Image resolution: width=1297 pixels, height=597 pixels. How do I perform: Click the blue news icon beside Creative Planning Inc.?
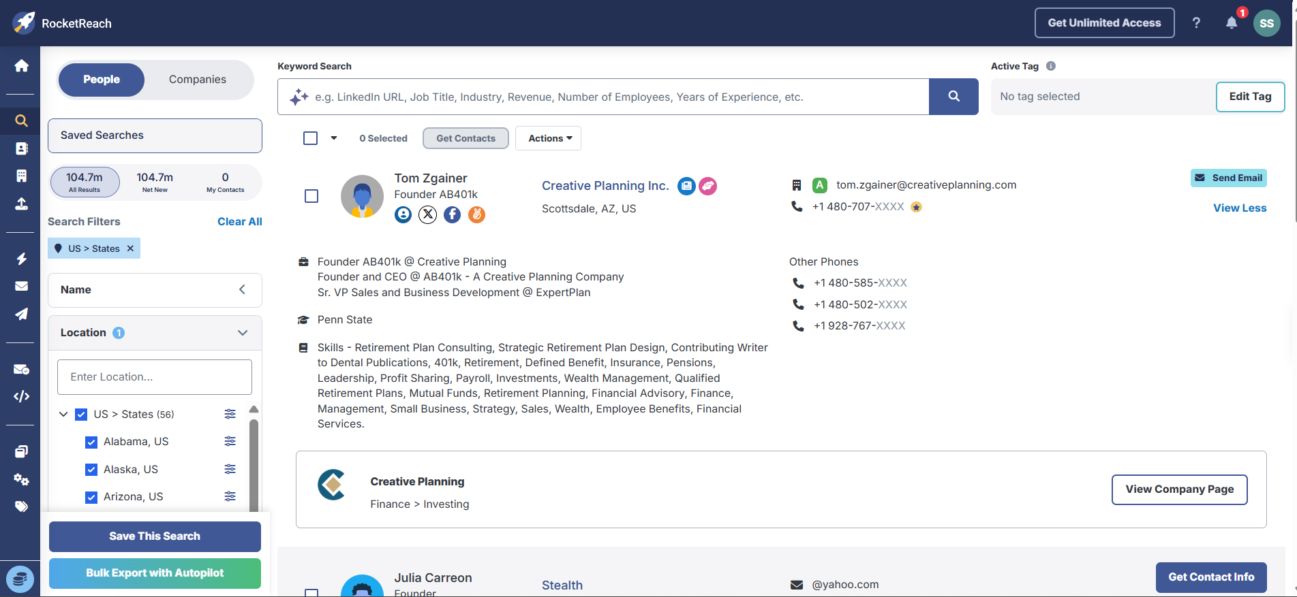pos(686,186)
